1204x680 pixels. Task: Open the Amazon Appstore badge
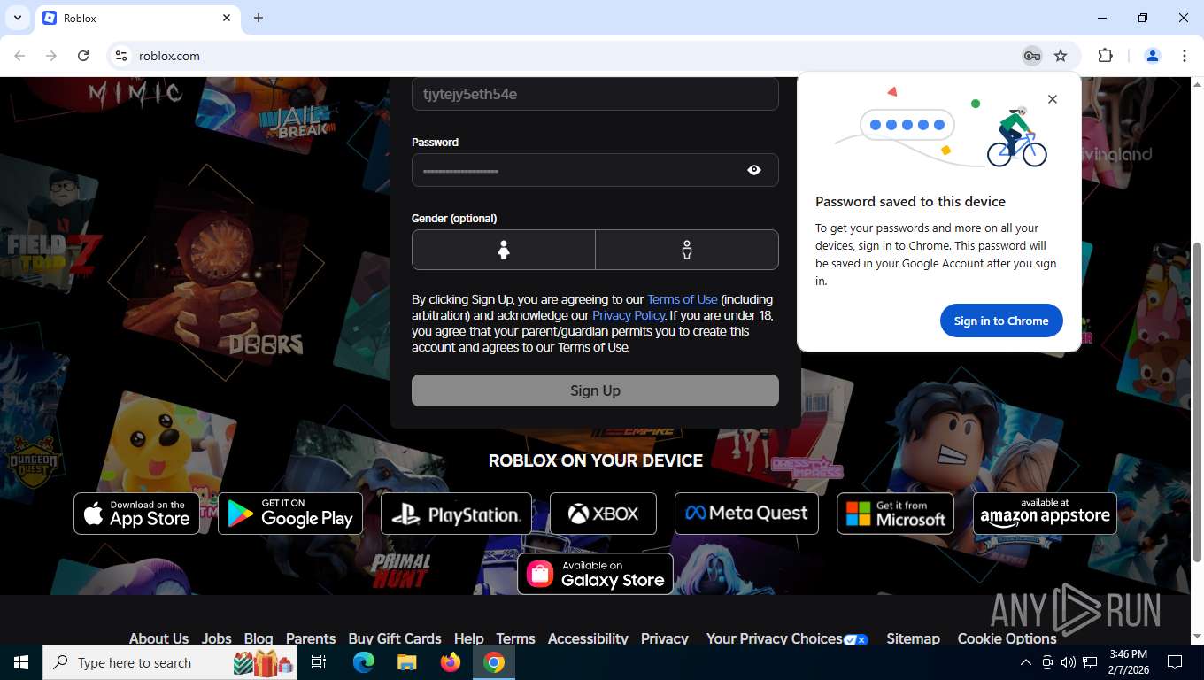click(1045, 514)
